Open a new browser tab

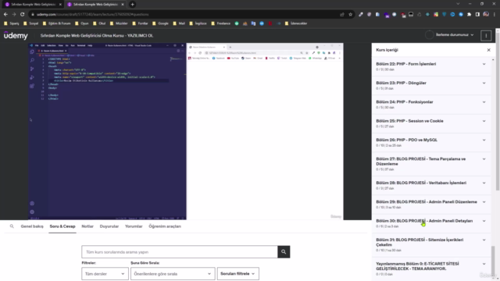(132, 5)
